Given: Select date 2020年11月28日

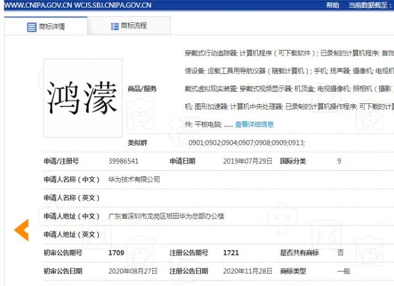Looking at the screenshot, I should click(x=248, y=271).
